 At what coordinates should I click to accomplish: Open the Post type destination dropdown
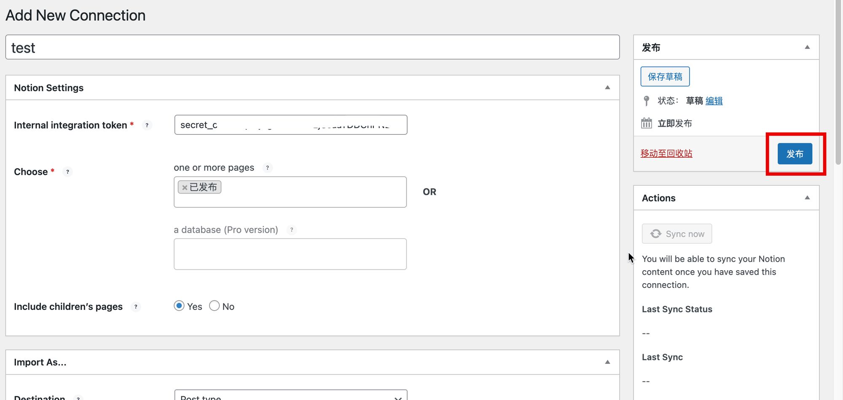[x=291, y=395]
